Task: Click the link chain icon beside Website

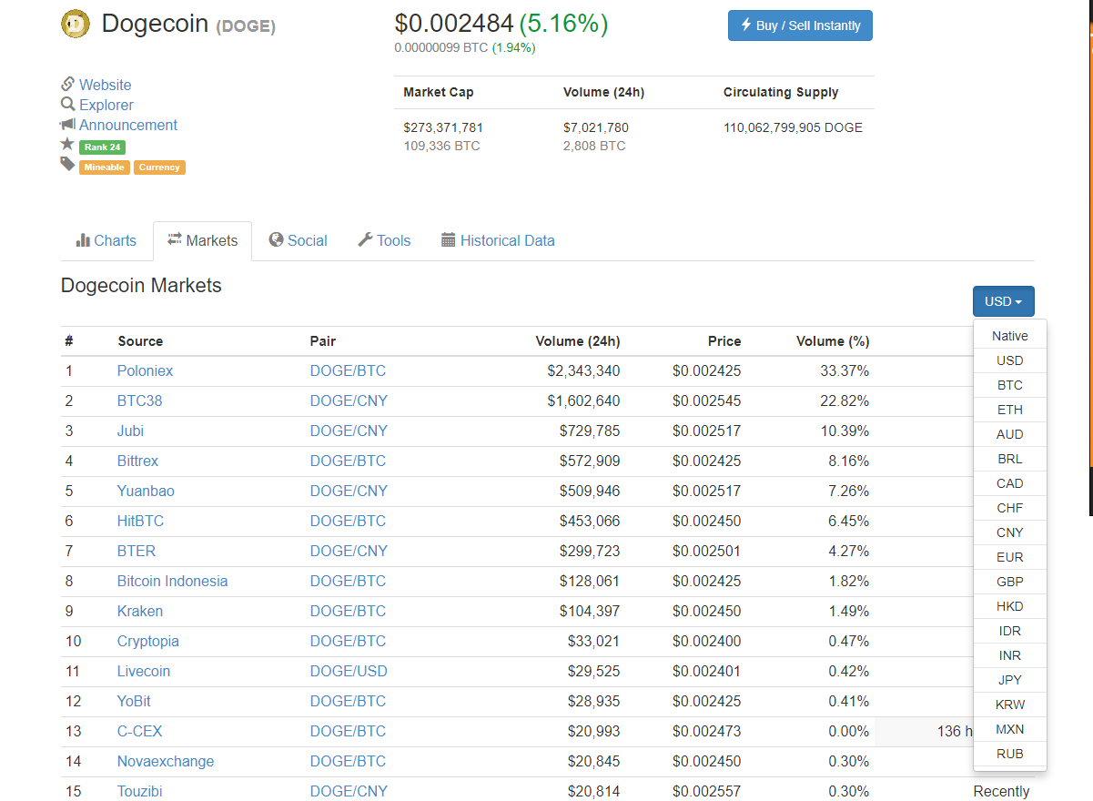Action: 67,84
